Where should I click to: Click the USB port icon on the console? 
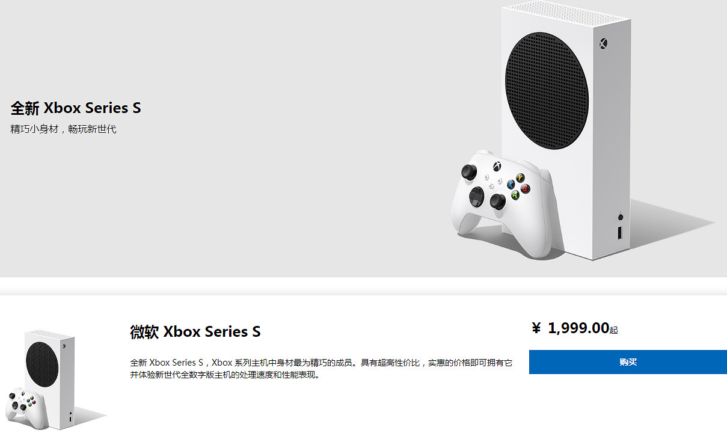tap(620, 233)
